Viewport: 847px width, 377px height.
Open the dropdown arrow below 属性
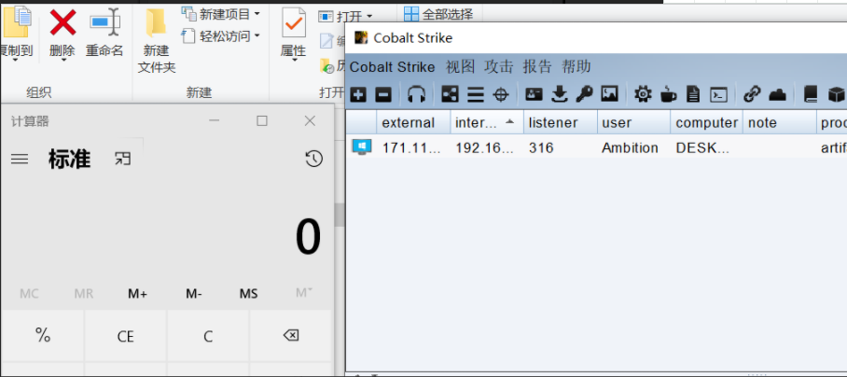point(294,60)
